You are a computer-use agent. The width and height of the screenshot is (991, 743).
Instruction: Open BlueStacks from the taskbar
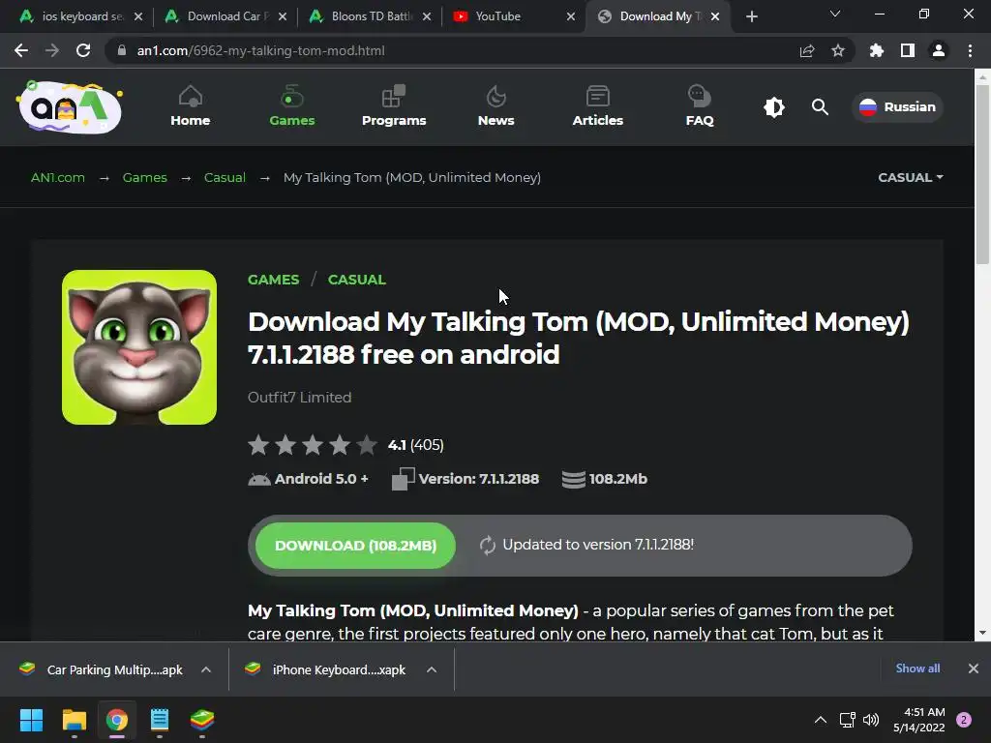click(202, 720)
